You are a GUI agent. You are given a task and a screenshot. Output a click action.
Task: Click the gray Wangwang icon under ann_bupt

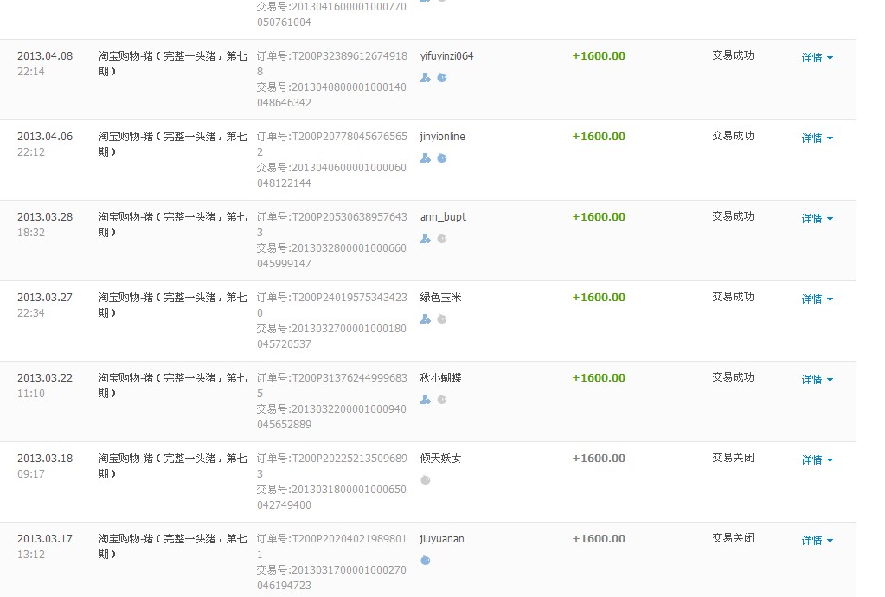pyautogui.click(x=442, y=239)
